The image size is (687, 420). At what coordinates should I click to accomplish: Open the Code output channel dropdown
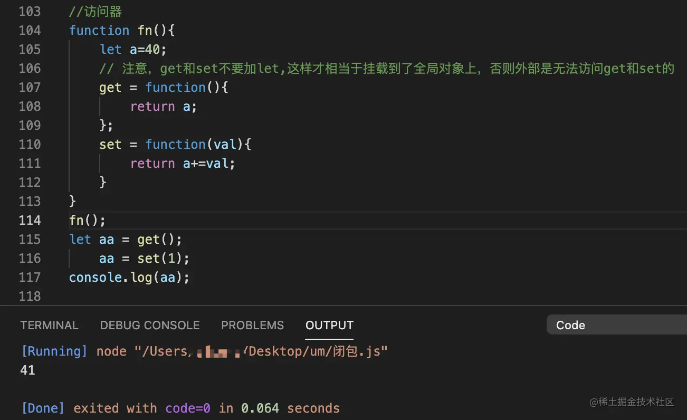617,325
